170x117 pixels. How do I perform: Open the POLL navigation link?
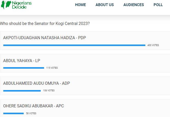coord(158,5)
